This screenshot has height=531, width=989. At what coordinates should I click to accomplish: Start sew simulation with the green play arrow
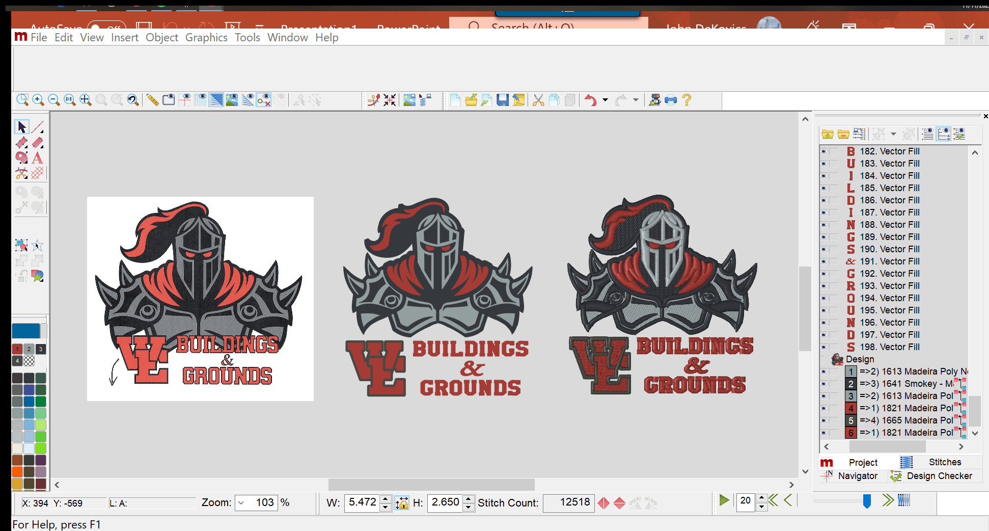coord(725,501)
